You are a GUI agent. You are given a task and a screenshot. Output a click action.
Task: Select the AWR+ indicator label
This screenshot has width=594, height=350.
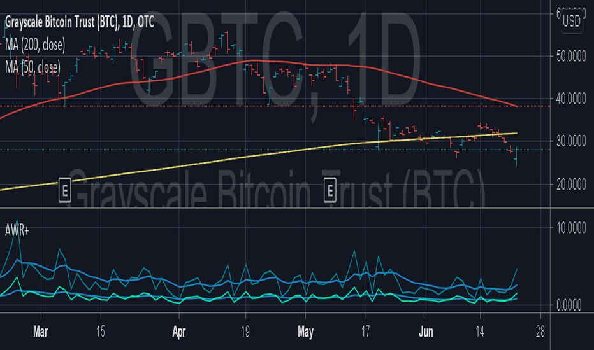tap(17, 230)
